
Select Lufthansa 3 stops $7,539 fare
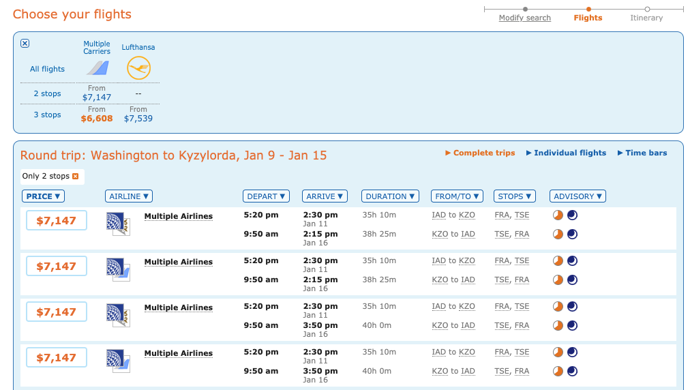(x=138, y=119)
